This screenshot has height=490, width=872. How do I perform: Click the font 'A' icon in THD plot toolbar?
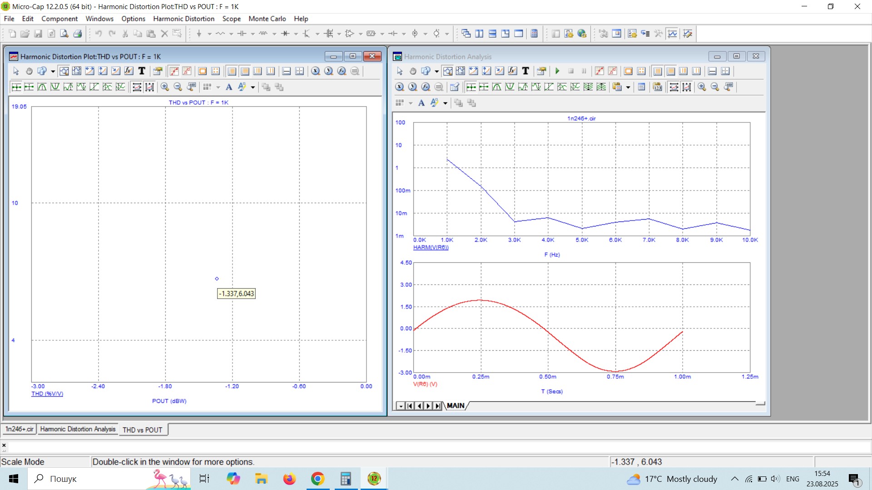click(229, 87)
